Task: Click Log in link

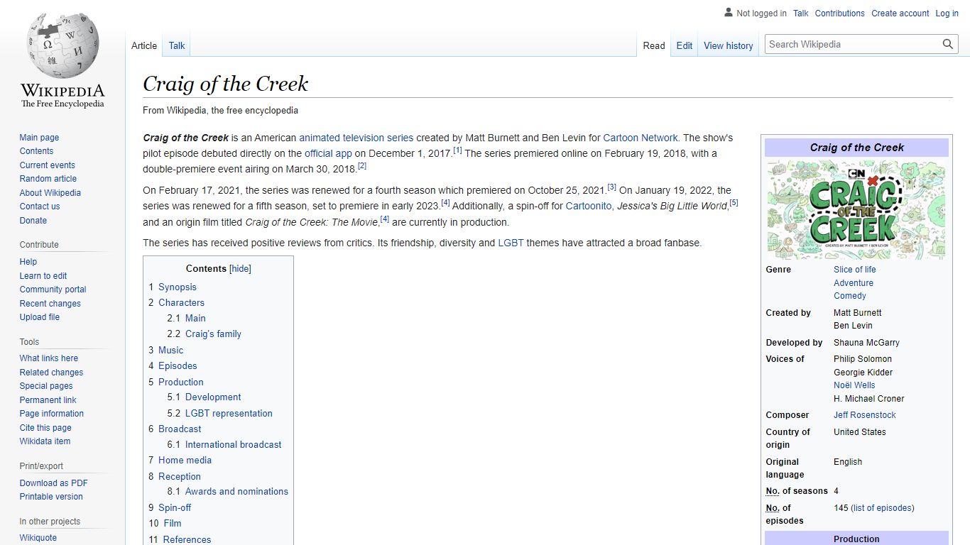Action: tap(947, 13)
